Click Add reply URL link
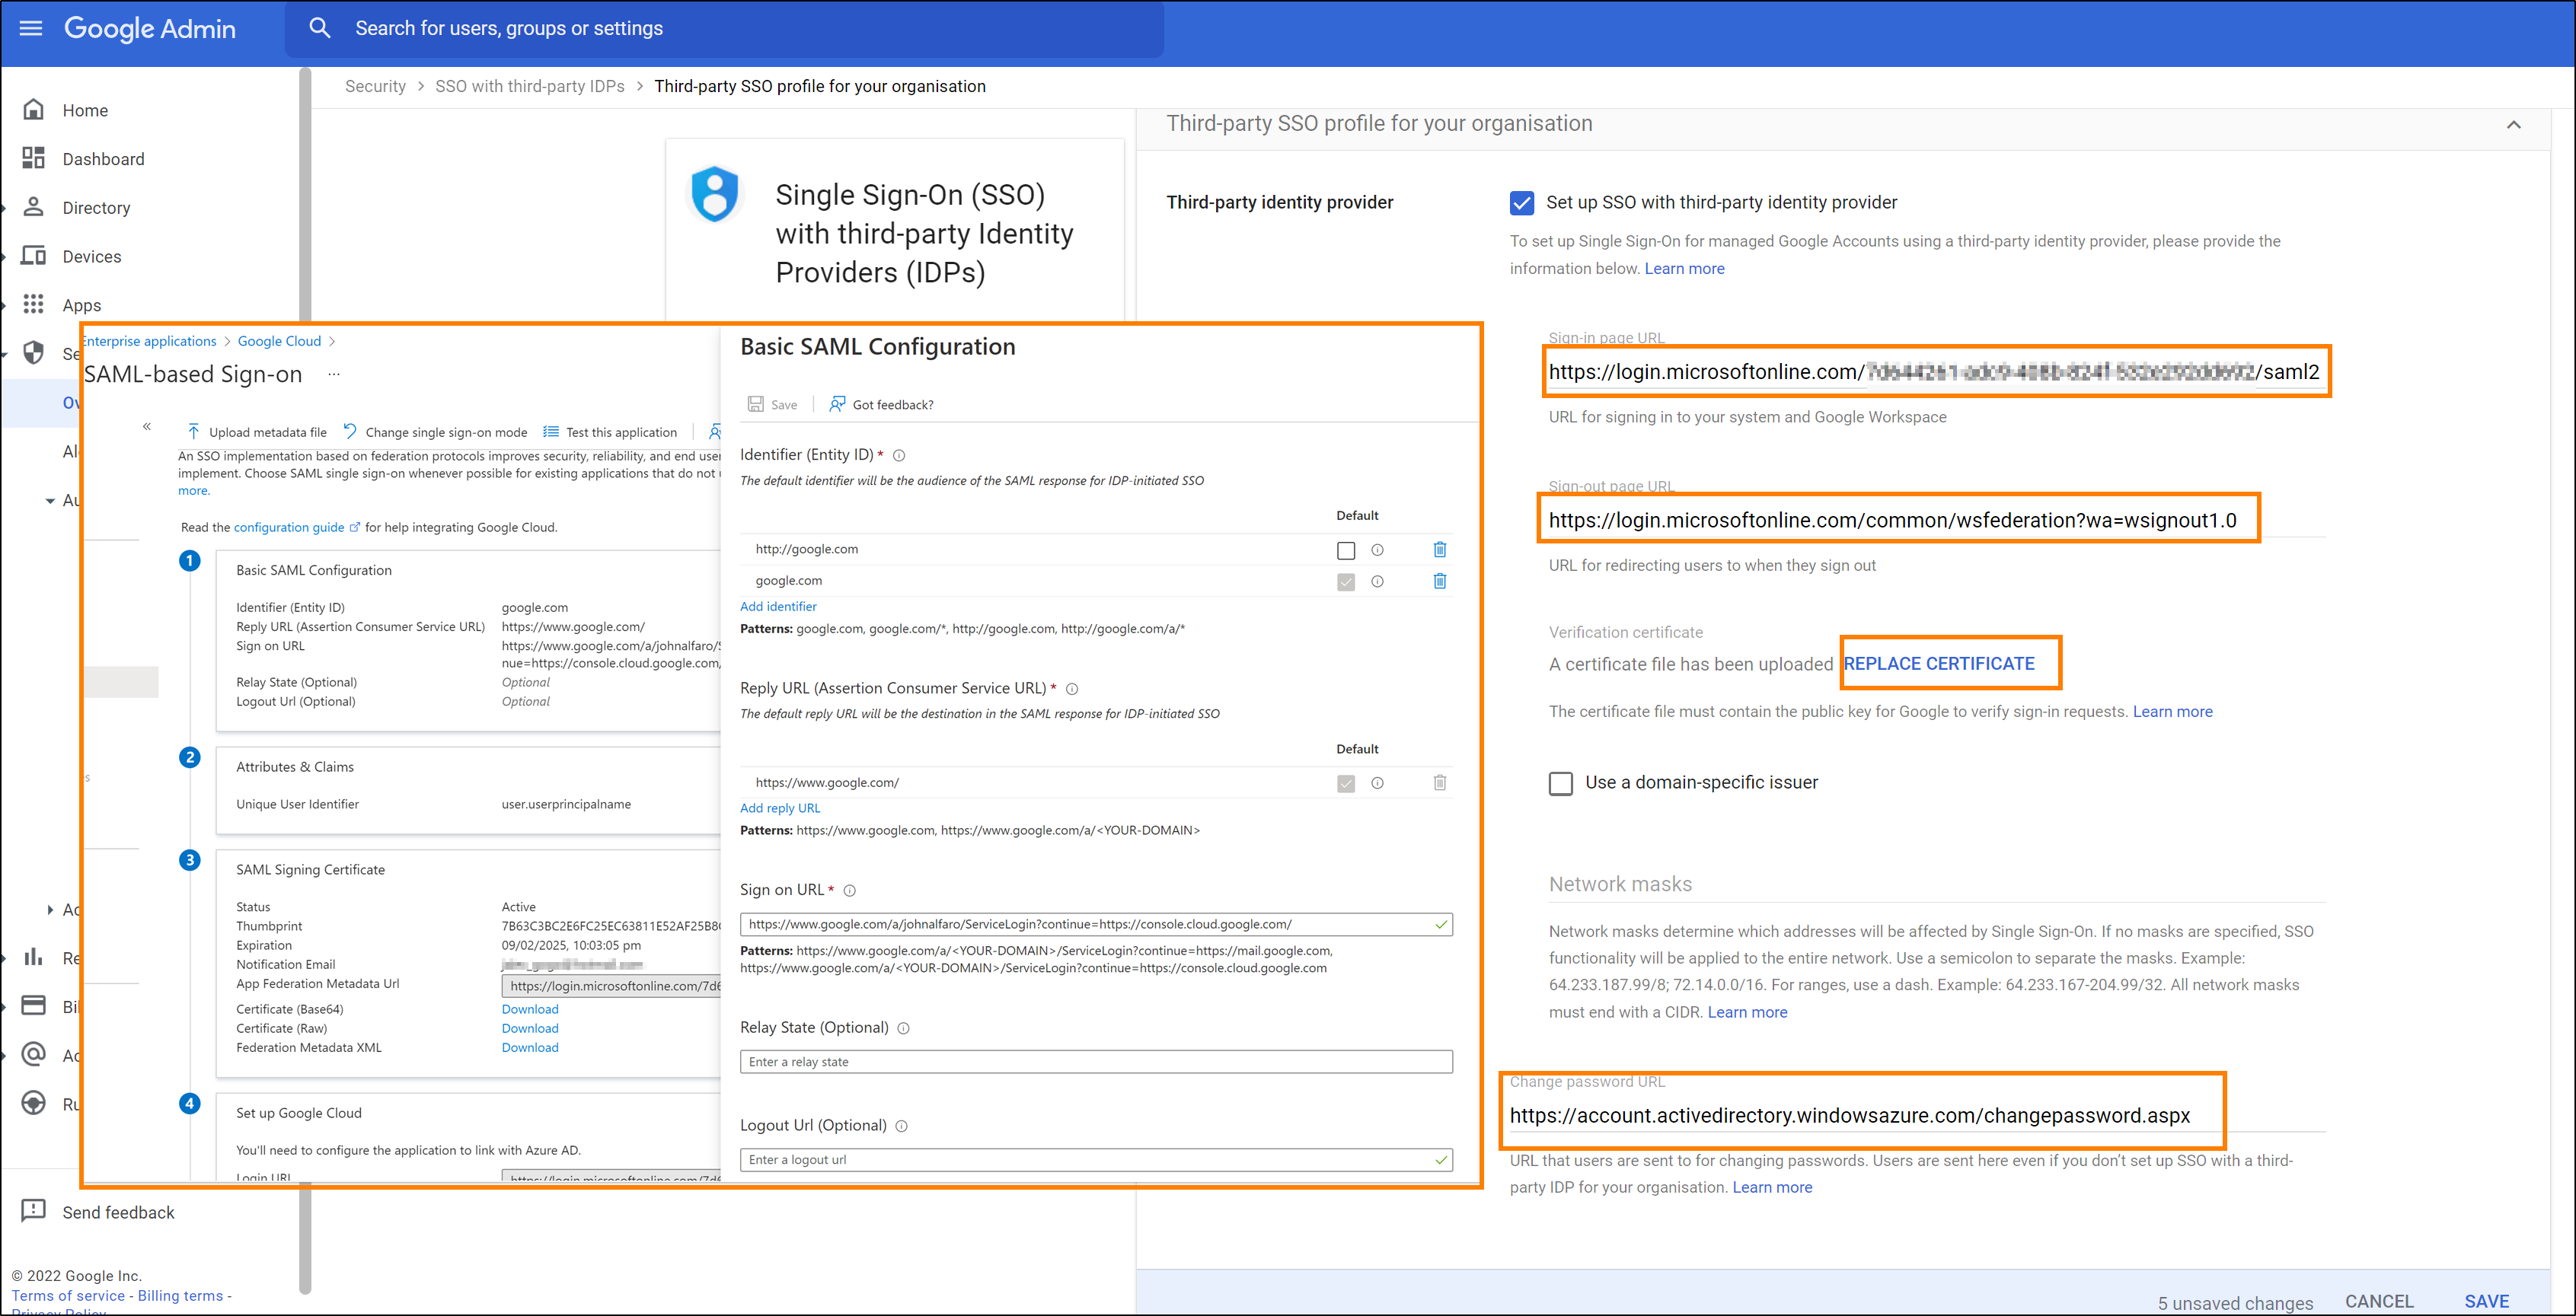The height and width of the screenshot is (1316, 2576). point(779,808)
